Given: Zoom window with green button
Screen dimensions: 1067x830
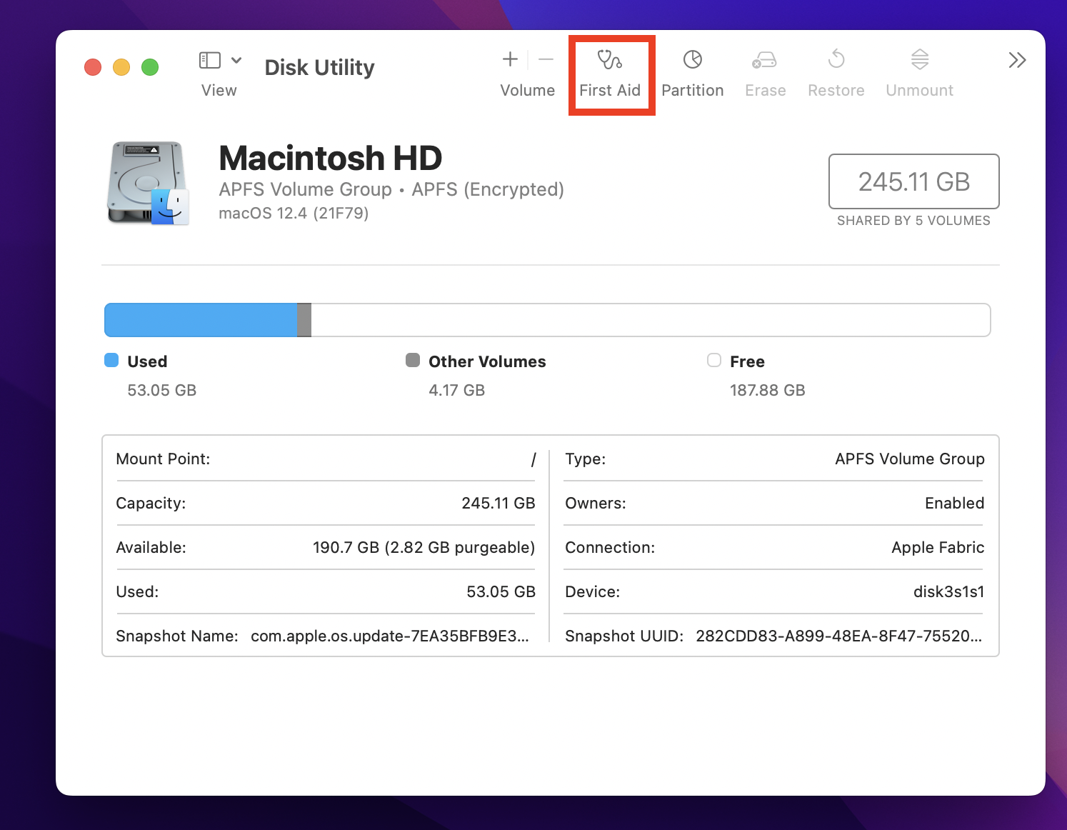Looking at the screenshot, I should [150, 67].
